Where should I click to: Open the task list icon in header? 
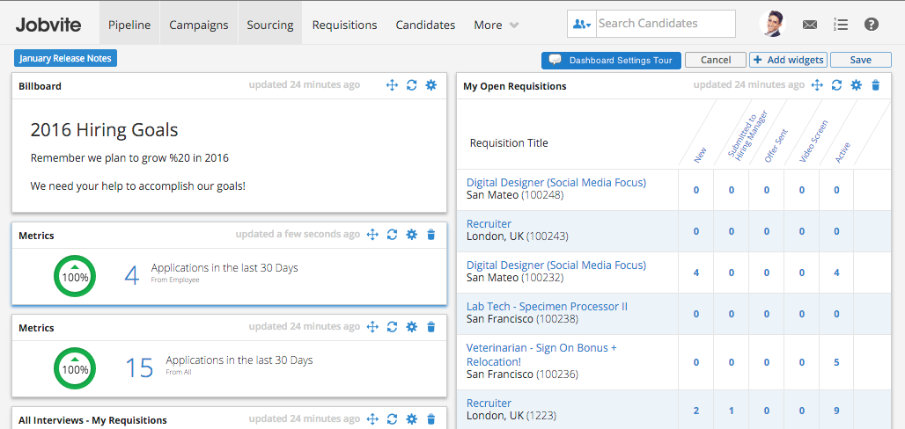coord(841,25)
